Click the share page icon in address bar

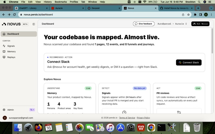point(183,15)
